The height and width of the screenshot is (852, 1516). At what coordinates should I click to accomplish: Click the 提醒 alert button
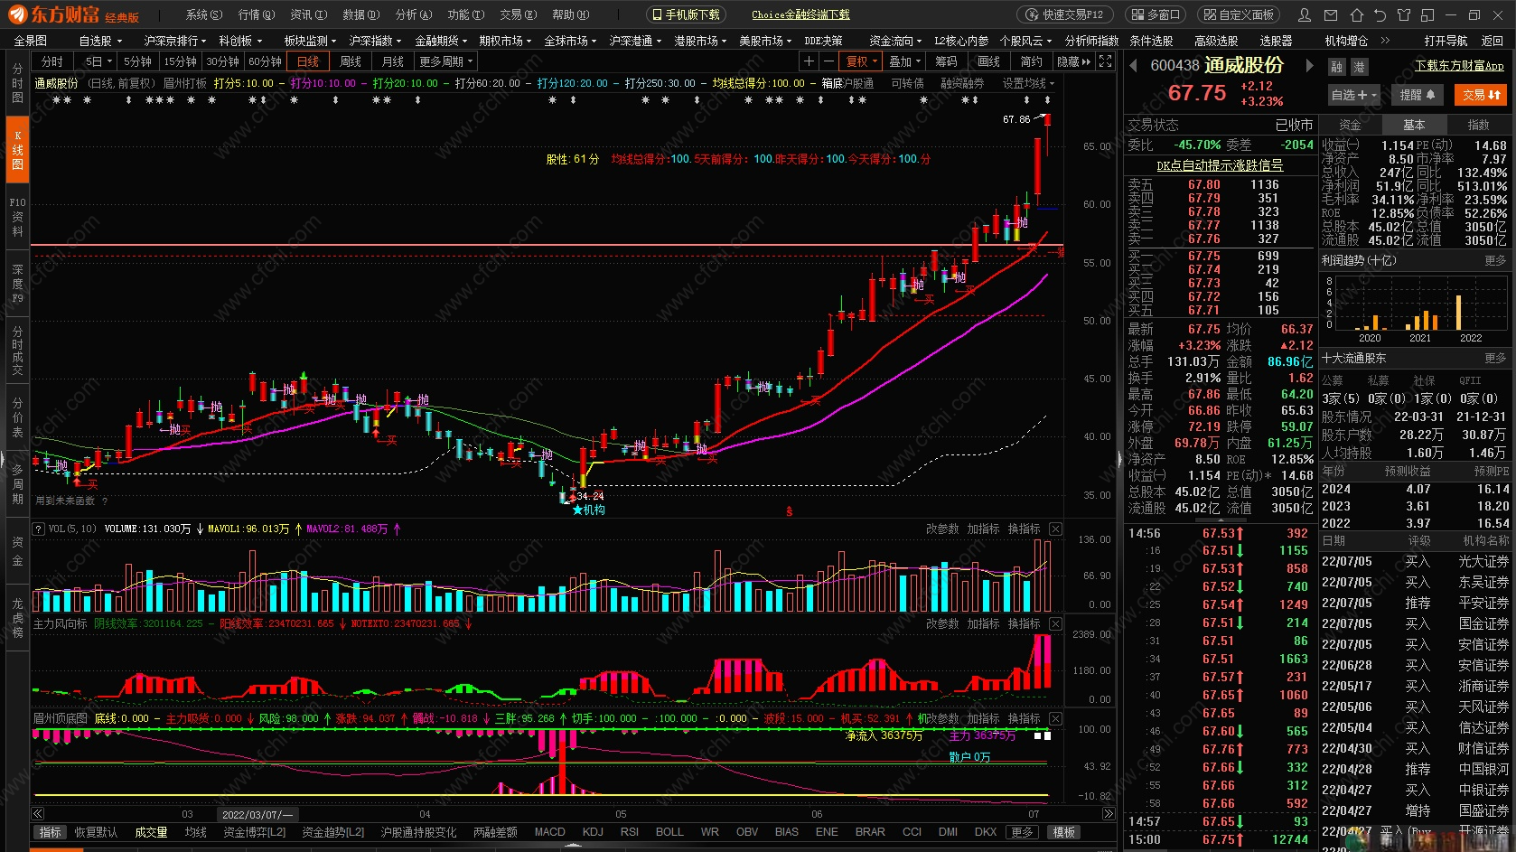click(x=1417, y=95)
